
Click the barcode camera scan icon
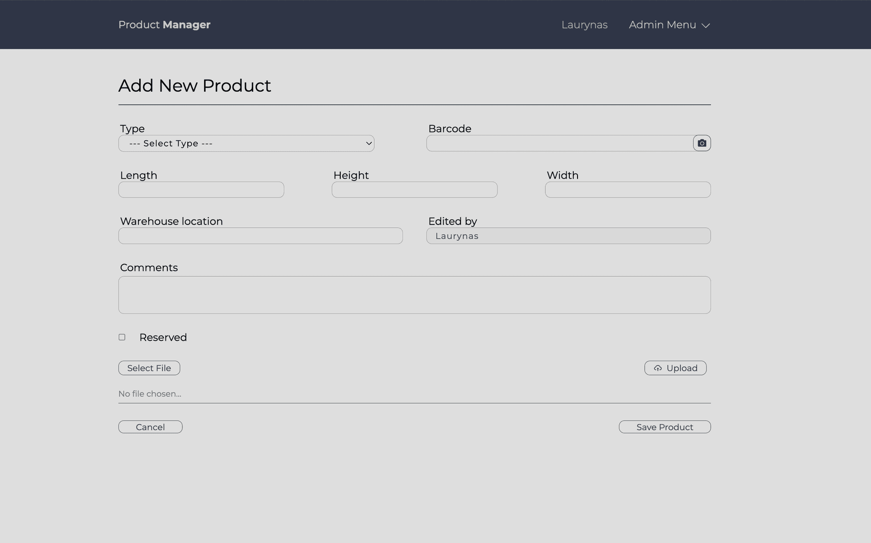[x=702, y=143]
